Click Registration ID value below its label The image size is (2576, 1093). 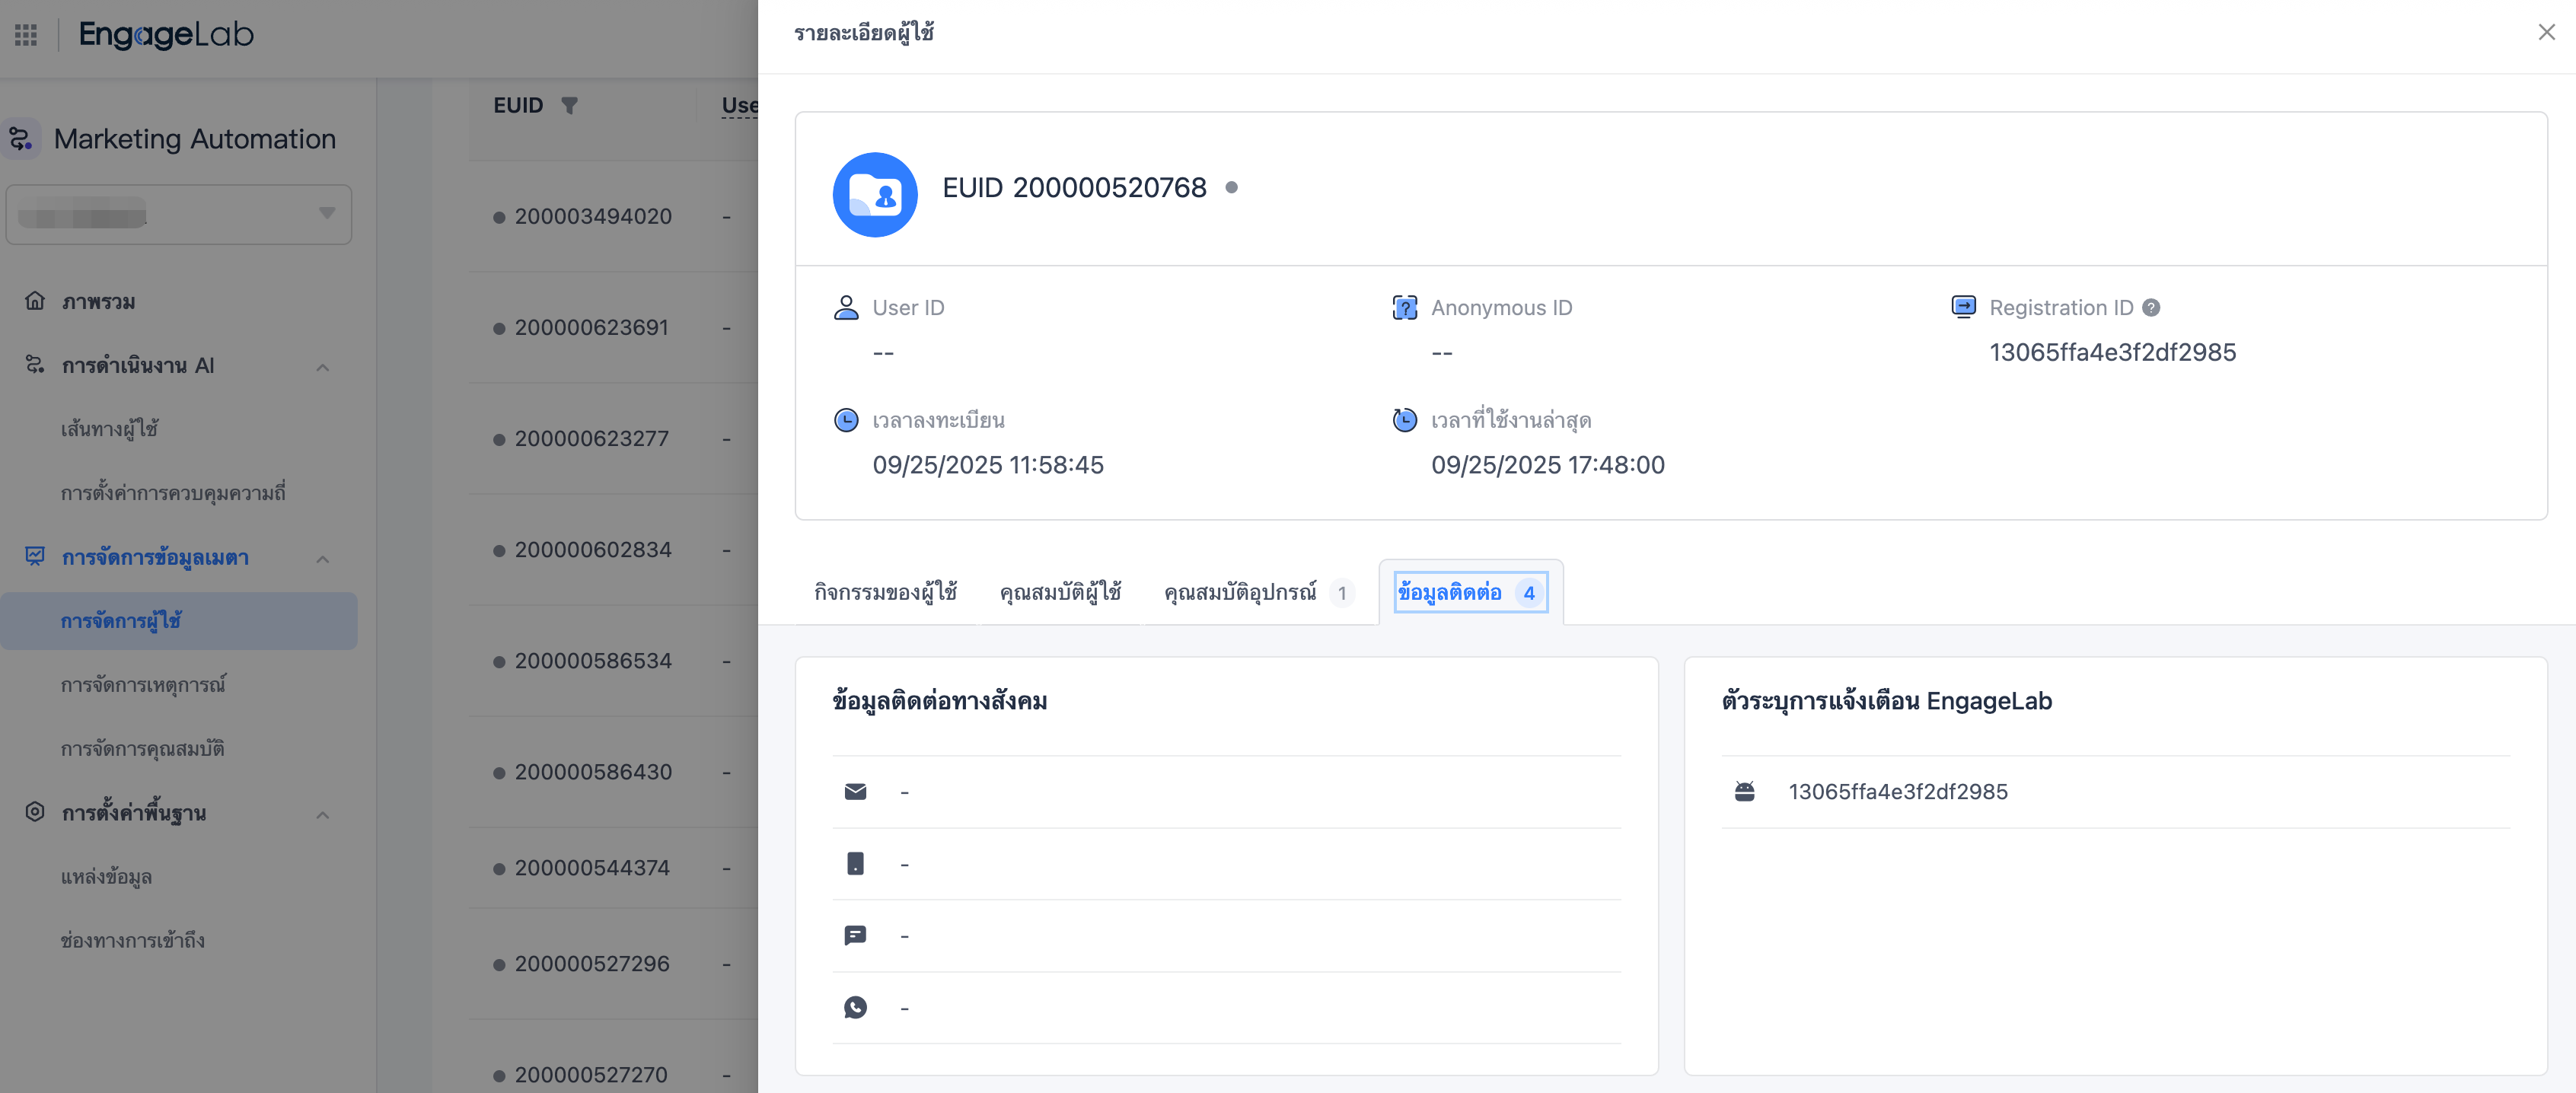click(x=2112, y=353)
